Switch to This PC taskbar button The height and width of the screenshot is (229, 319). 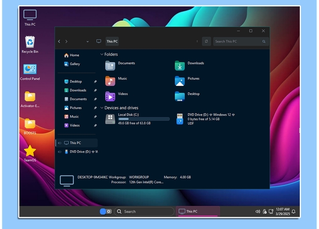point(198,211)
